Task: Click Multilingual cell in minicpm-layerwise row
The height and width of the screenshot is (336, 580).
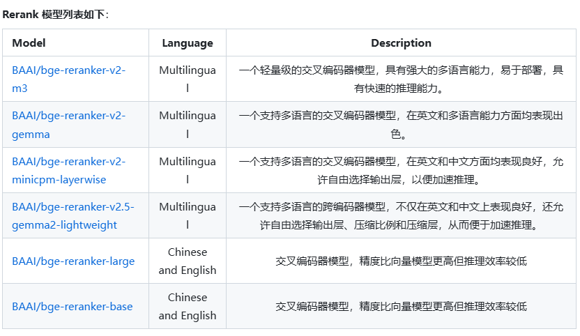Action: click(x=188, y=170)
